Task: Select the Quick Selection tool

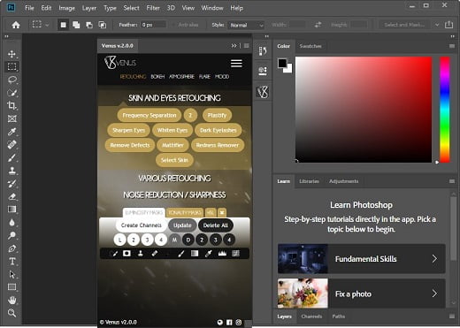Action: point(12,93)
